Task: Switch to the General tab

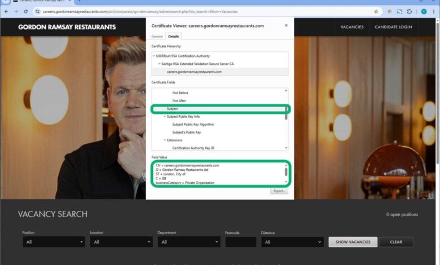Action: [157, 37]
